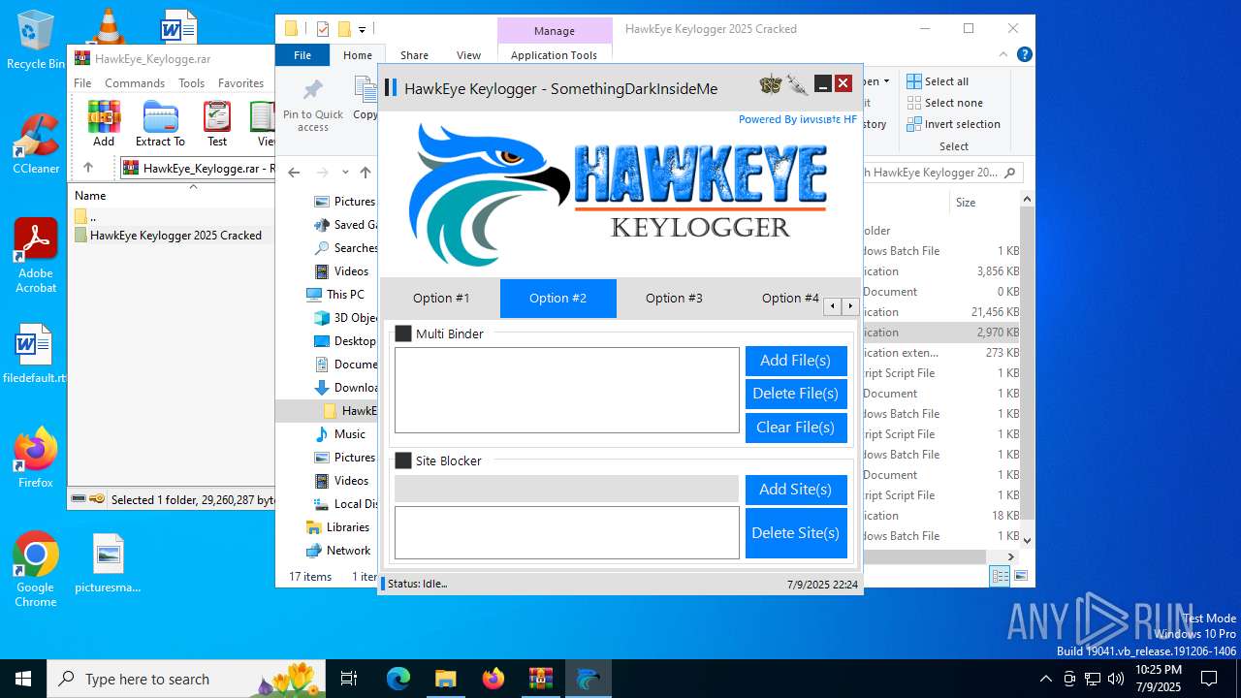Click the WinRAR Add archive icon
Viewport: 1241px width, 698px height.
click(x=104, y=123)
